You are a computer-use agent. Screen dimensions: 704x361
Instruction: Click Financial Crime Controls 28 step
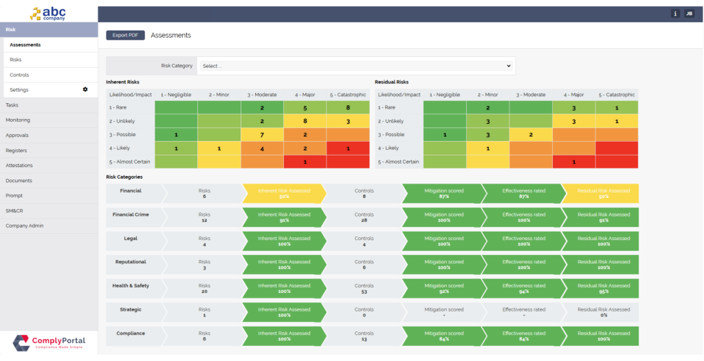coord(364,217)
